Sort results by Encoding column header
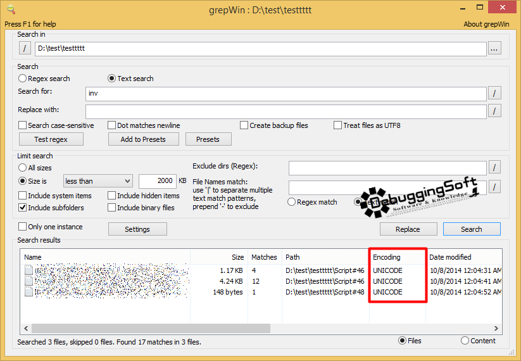This screenshot has width=521, height=361. click(x=397, y=257)
